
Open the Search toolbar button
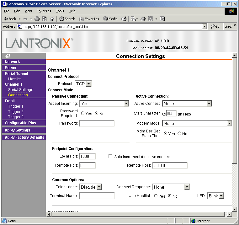tap(67, 19)
